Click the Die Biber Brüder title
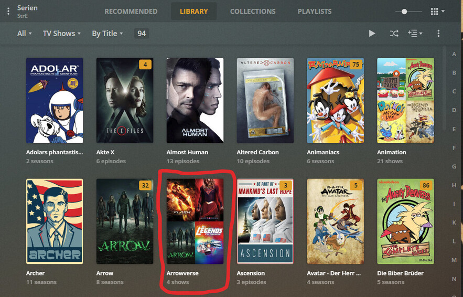463x297 pixels. 400,273
